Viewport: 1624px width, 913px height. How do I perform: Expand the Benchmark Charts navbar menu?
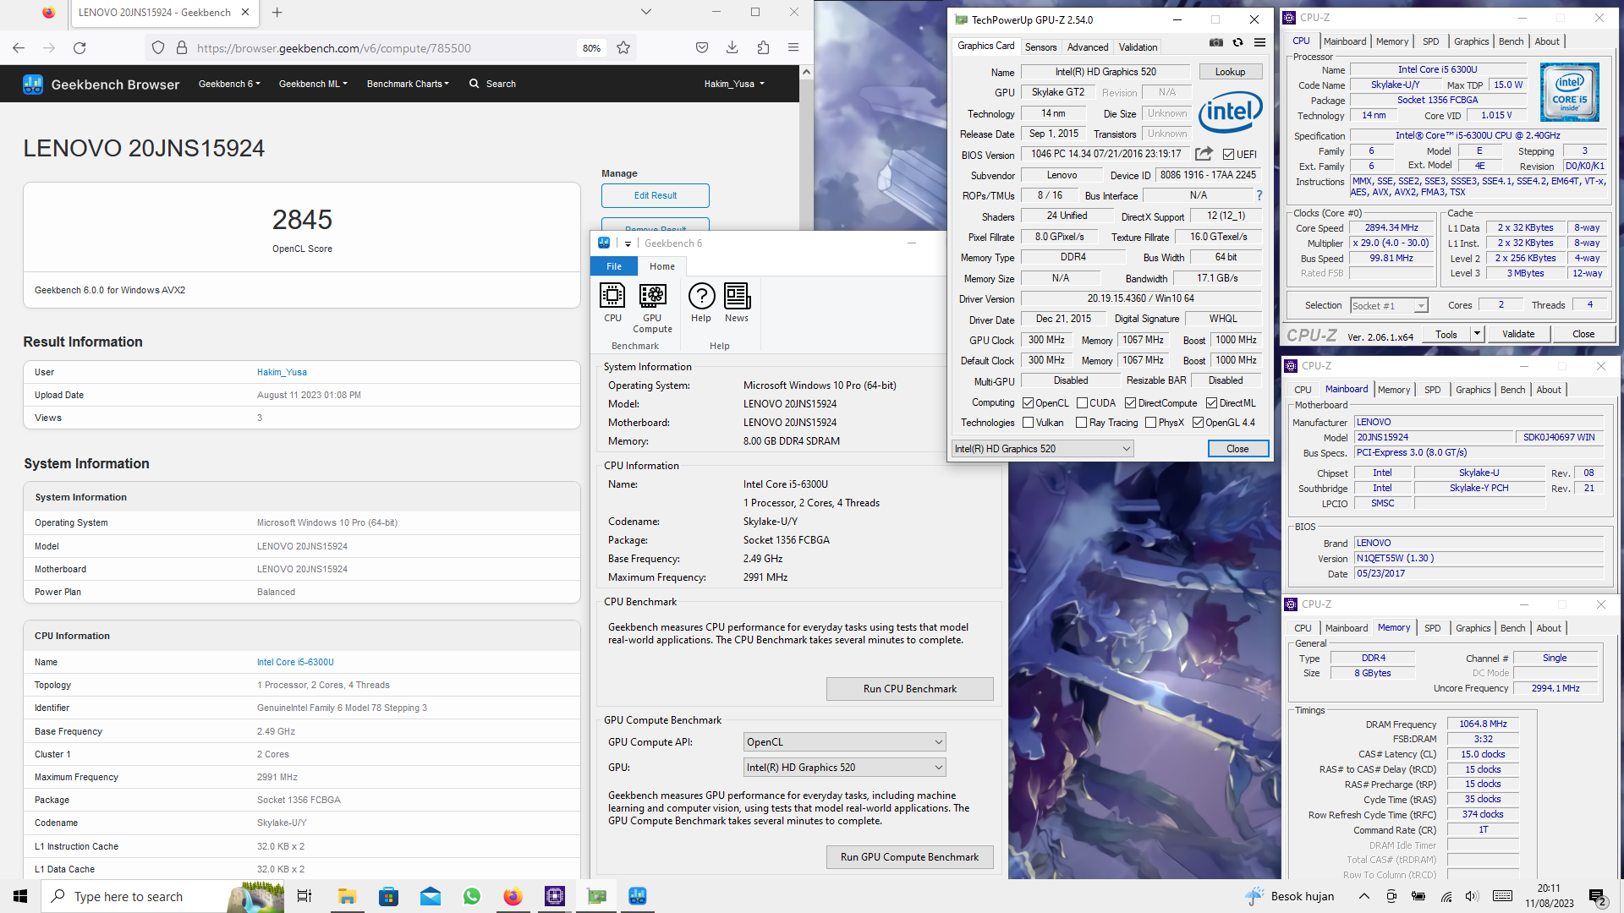(x=408, y=84)
